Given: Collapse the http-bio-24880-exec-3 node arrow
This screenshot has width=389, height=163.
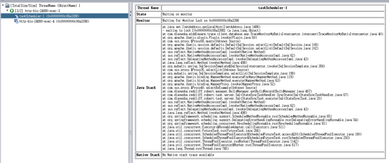Looking at the screenshot, I should (x=7, y=10).
